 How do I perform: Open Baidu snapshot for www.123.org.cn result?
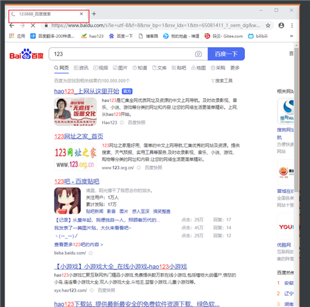click(x=153, y=168)
